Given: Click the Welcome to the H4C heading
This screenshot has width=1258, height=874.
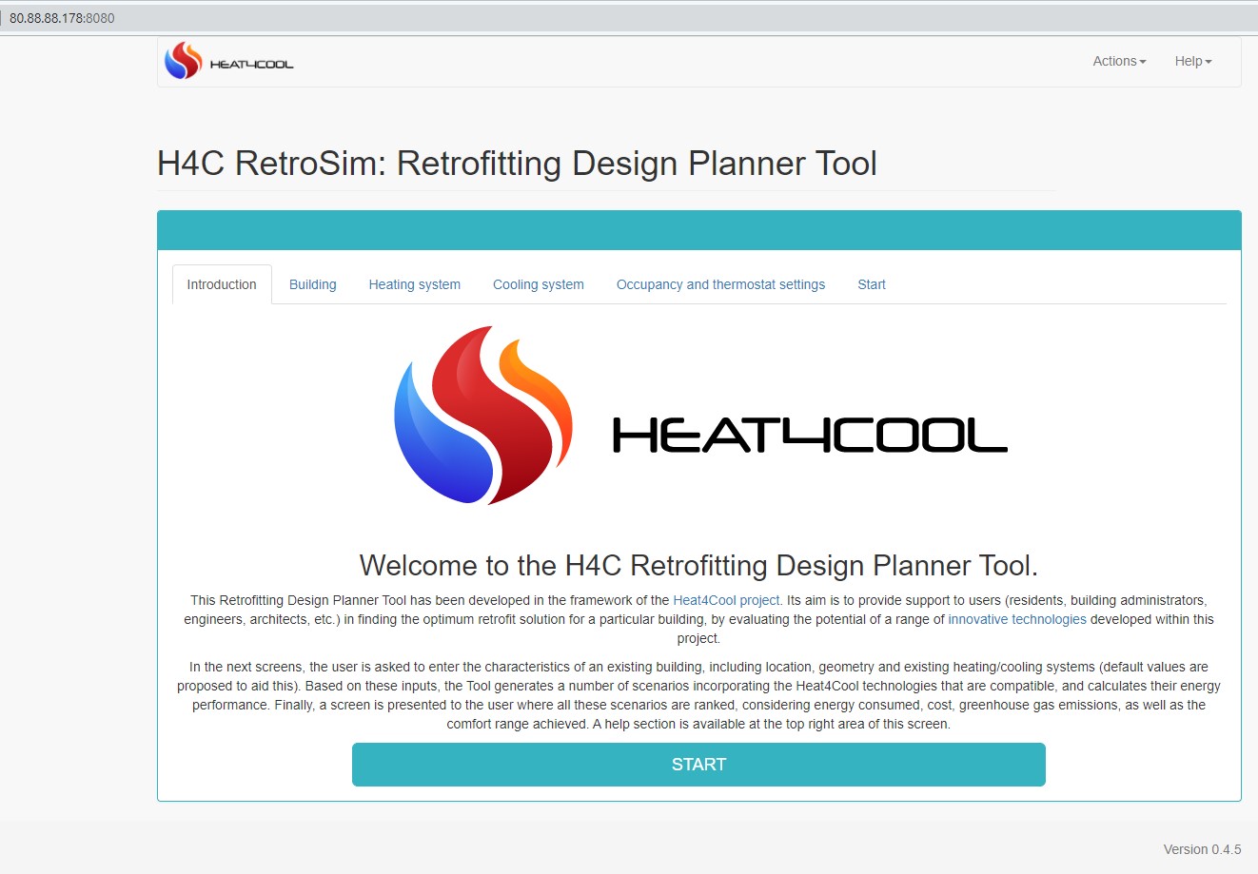Looking at the screenshot, I should tap(698, 566).
